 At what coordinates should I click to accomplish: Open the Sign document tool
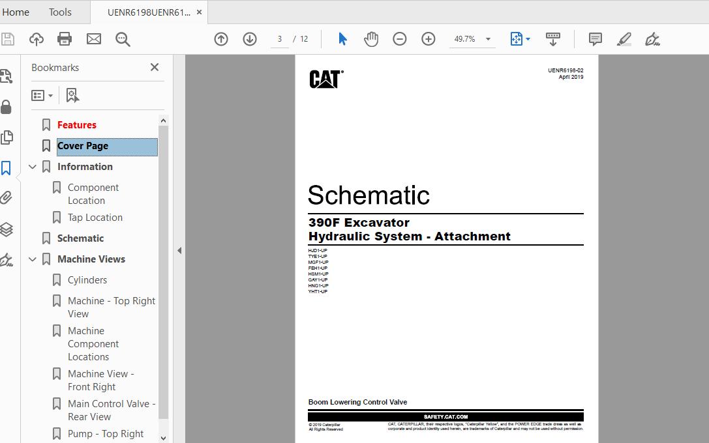[x=652, y=39]
